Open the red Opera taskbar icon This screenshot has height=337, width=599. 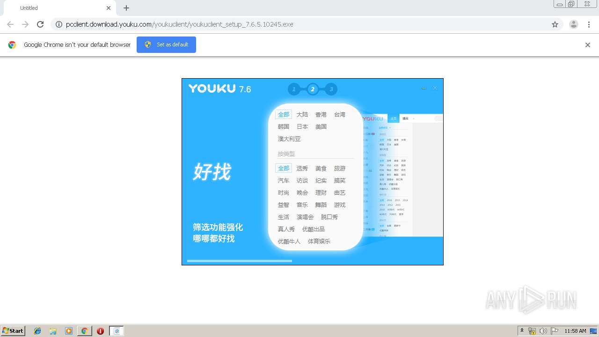tap(100, 331)
